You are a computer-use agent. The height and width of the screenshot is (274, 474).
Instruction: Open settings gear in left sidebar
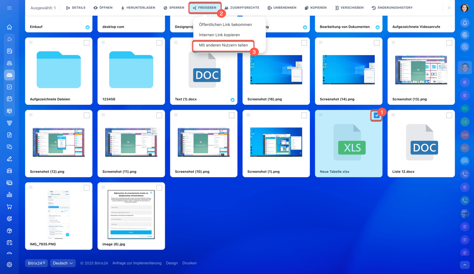10,264
